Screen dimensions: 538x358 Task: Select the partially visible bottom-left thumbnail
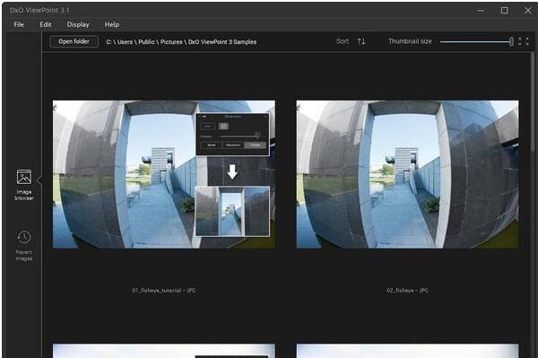click(x=164, y=351)
